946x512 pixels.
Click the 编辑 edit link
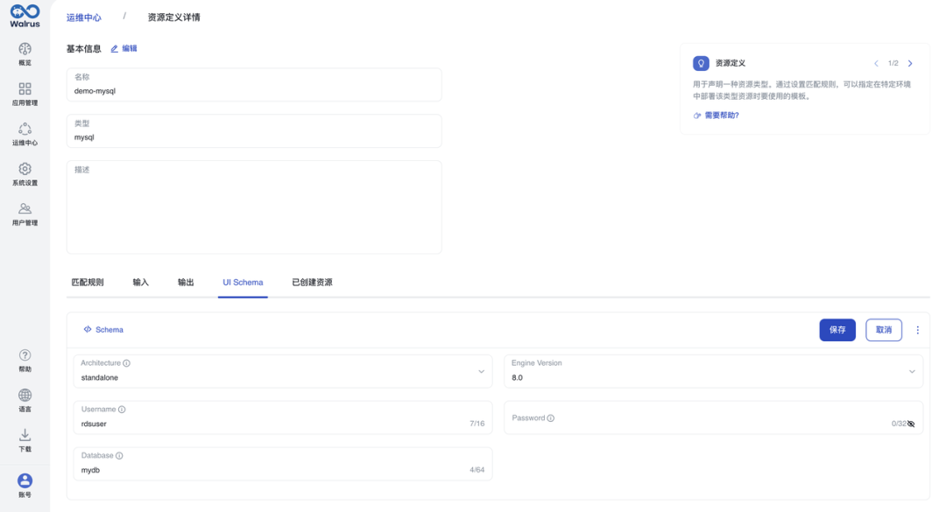pyautogui.click(x=124, y=49)
